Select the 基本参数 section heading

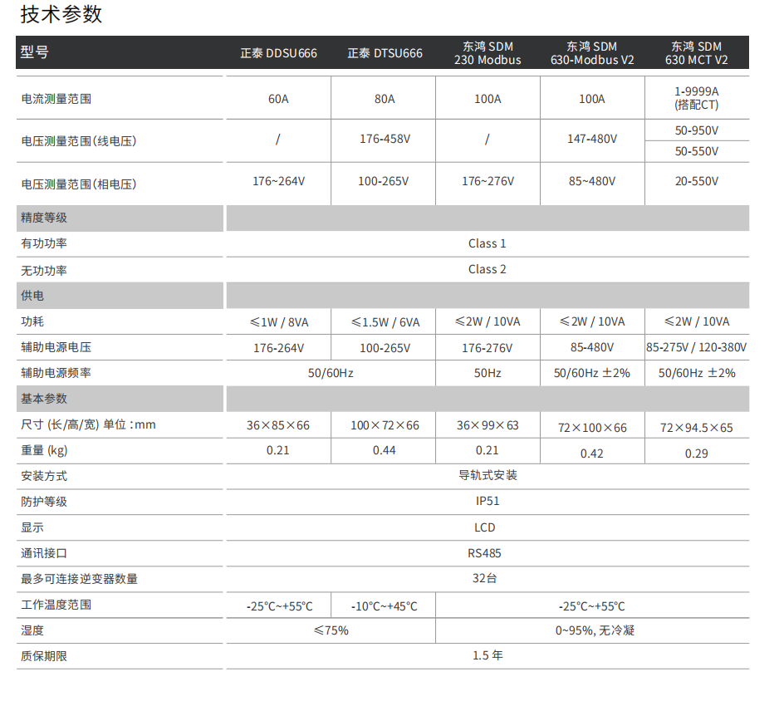[44, 399]
